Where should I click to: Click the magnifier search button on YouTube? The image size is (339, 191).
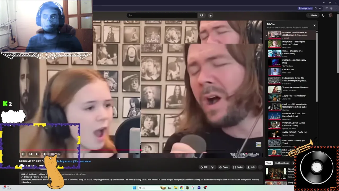point(202,15)
